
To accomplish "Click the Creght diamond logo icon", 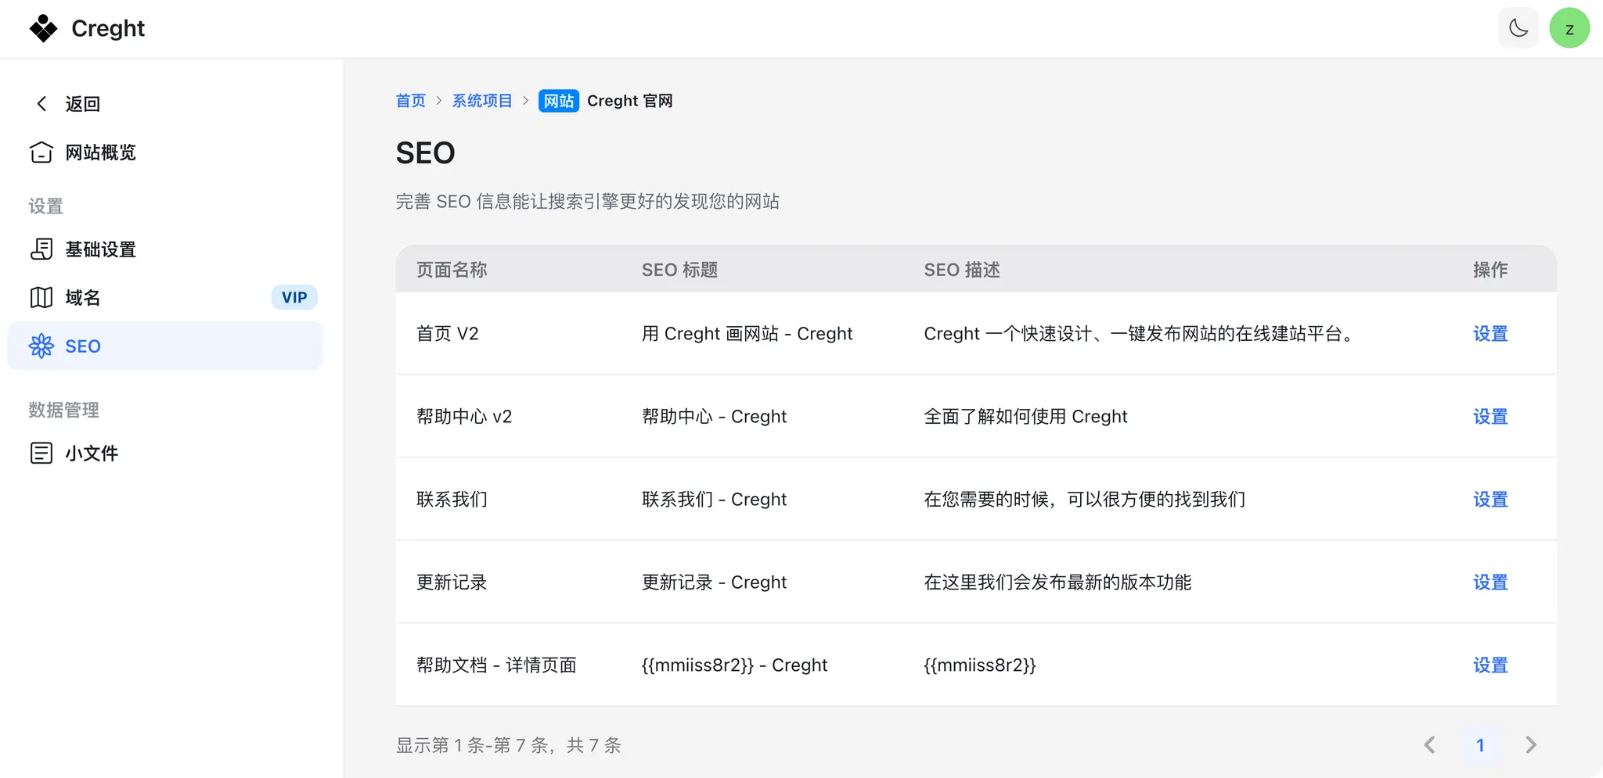I will click(x=43, y=28).
